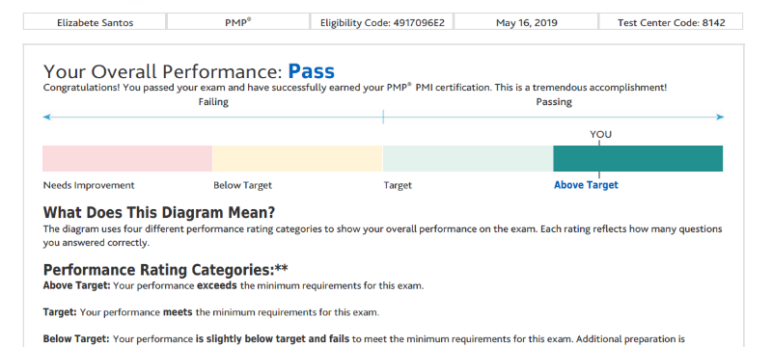Click the Passing label above the scale

tap(554, 102)
